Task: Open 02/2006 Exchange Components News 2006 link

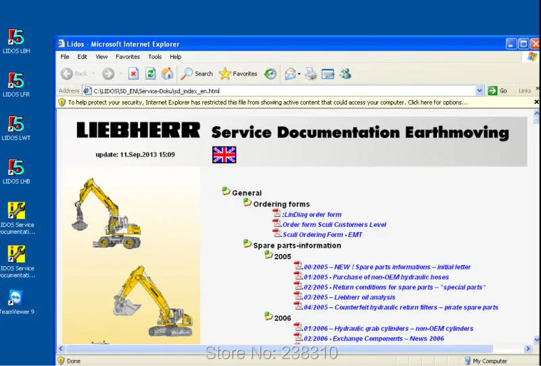Action: (374, 338)
